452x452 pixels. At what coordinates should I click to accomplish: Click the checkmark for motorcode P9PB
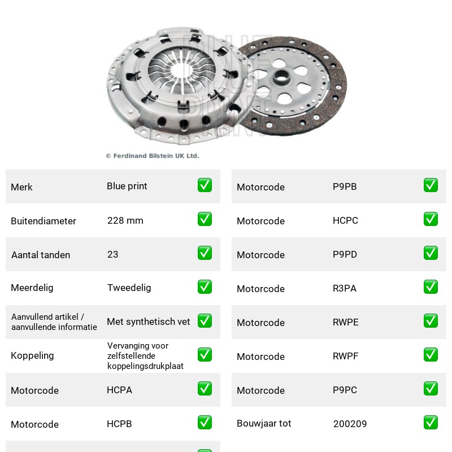[431, 185]
